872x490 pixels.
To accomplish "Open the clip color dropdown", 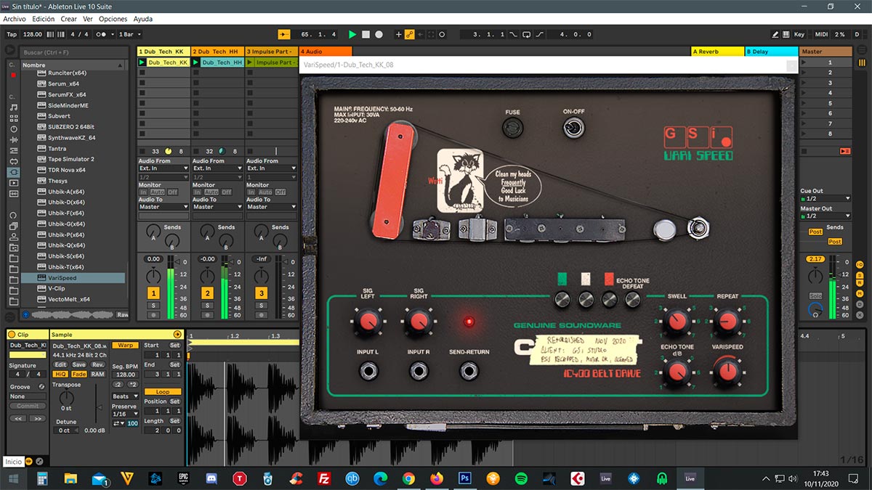I will point(28,355).
